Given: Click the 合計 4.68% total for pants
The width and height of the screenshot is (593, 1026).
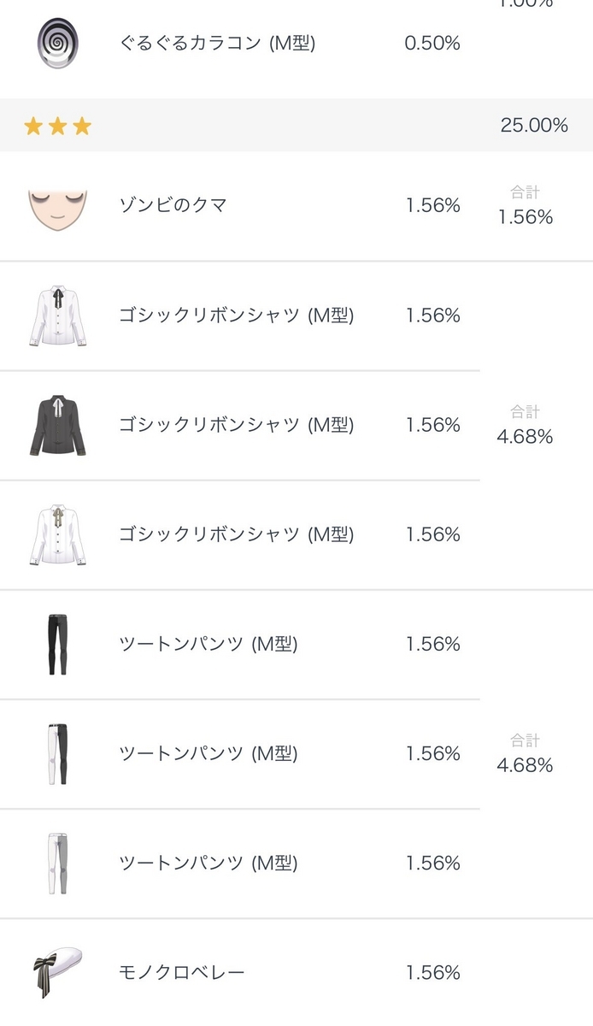Looking at the screenshot, I should [x=525, y=754].
